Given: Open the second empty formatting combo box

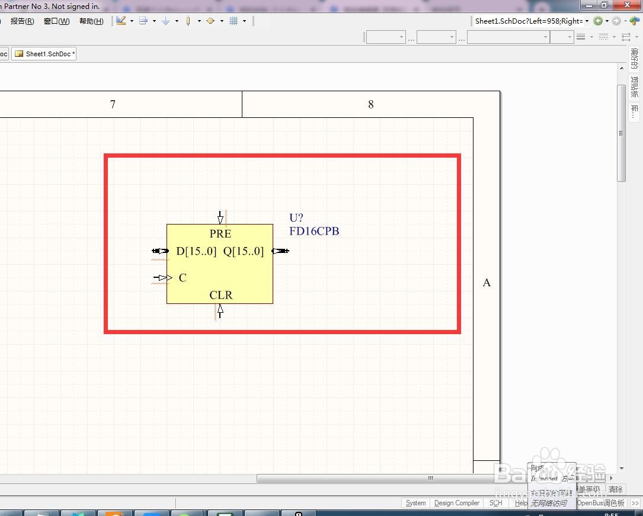Looking at the screenshot, I should tap(436, 37).
